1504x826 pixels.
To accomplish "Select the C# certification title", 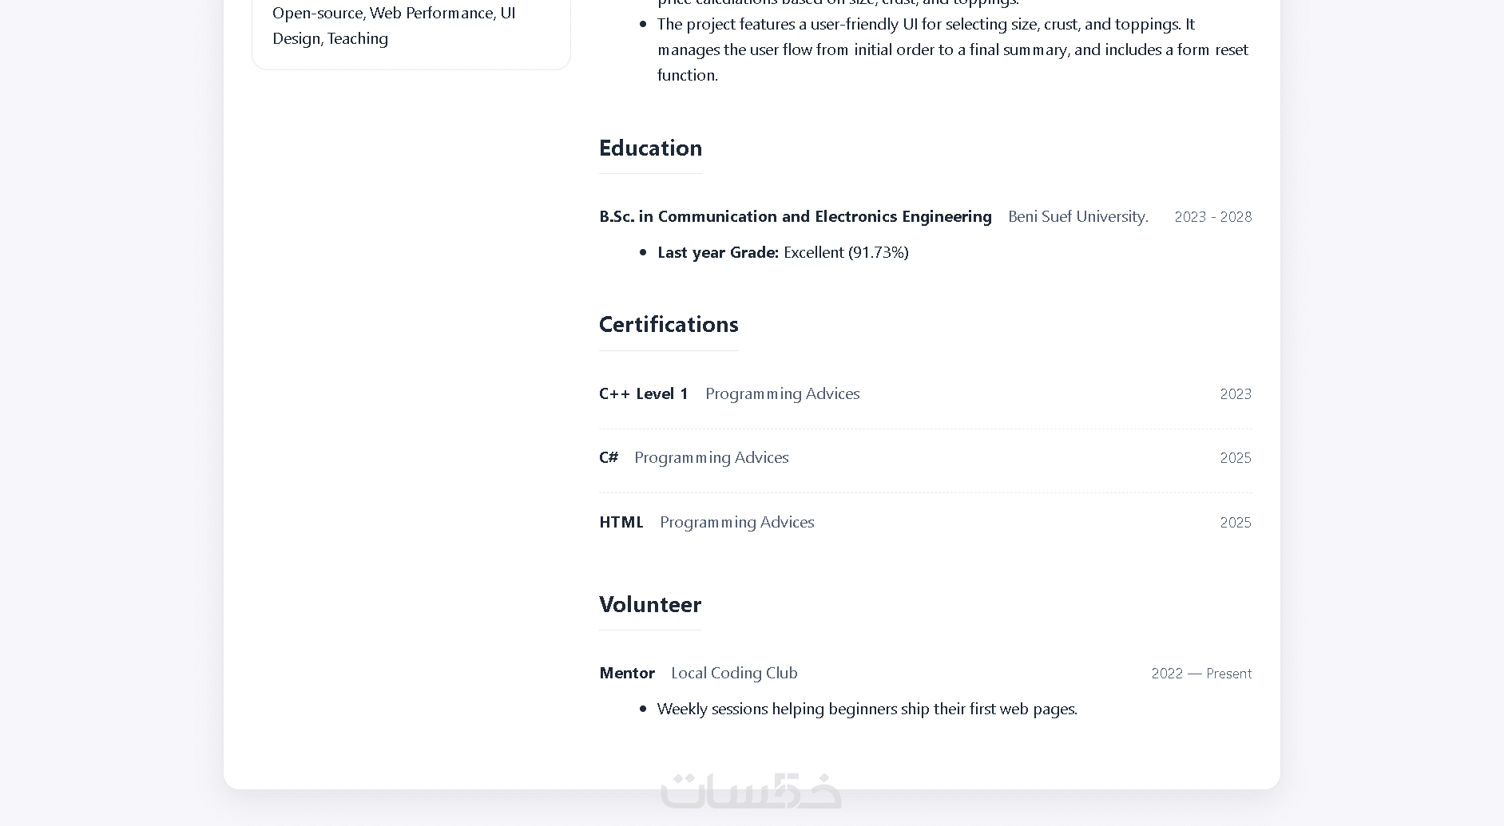I will pos(609,457).
